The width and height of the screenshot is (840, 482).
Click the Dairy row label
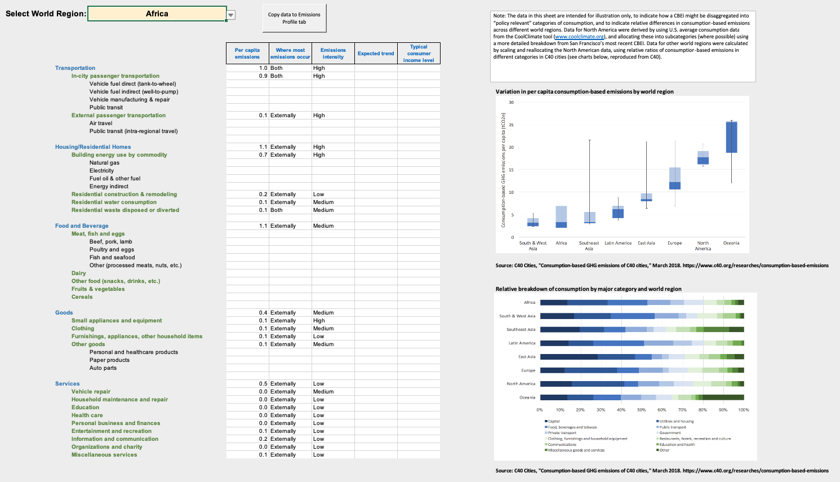pyautogui.click(x=79, y=273)
